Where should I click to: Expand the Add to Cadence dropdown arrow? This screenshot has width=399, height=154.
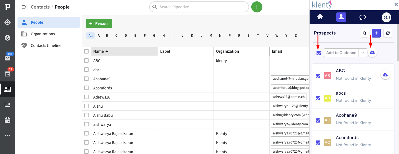[x=363, y=53]
